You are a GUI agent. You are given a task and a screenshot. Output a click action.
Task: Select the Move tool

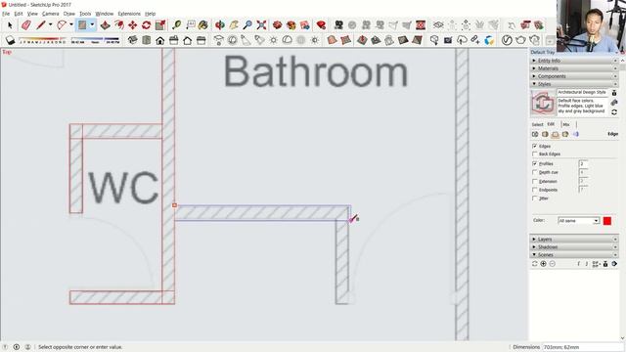133,25
